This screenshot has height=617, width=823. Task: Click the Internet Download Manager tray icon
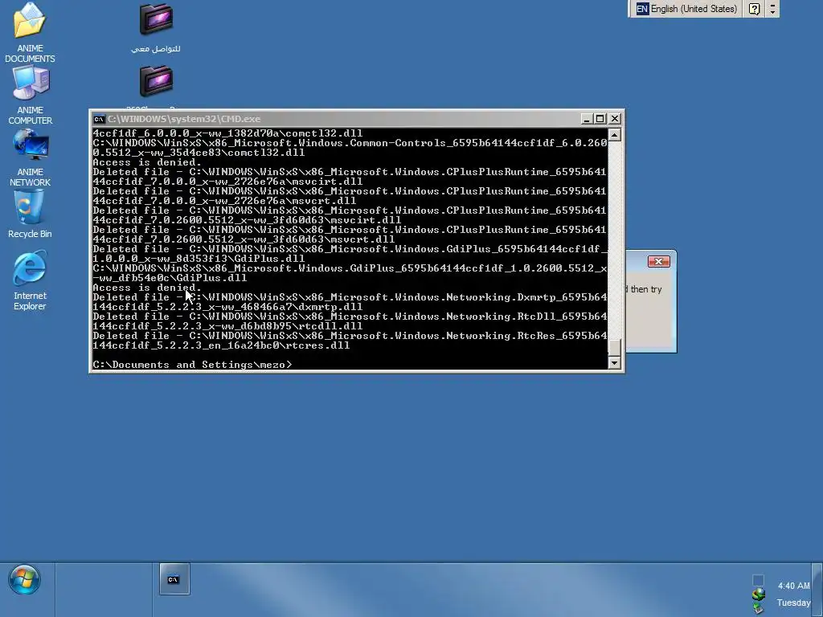click(758, 595)
